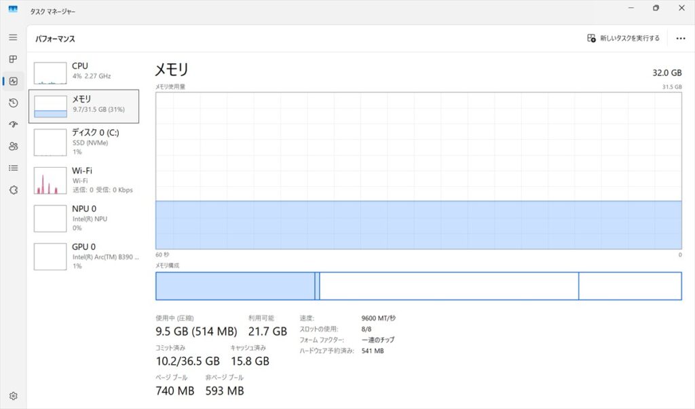Open Task Manager settings gear
The image size is (695, 409).
pos(14,395)
